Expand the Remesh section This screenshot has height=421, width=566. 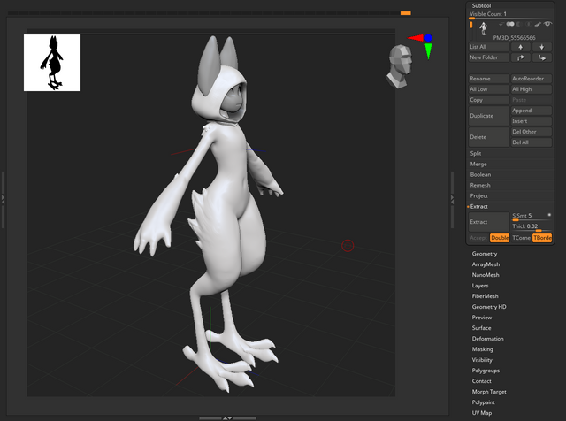tap(480, 185)
